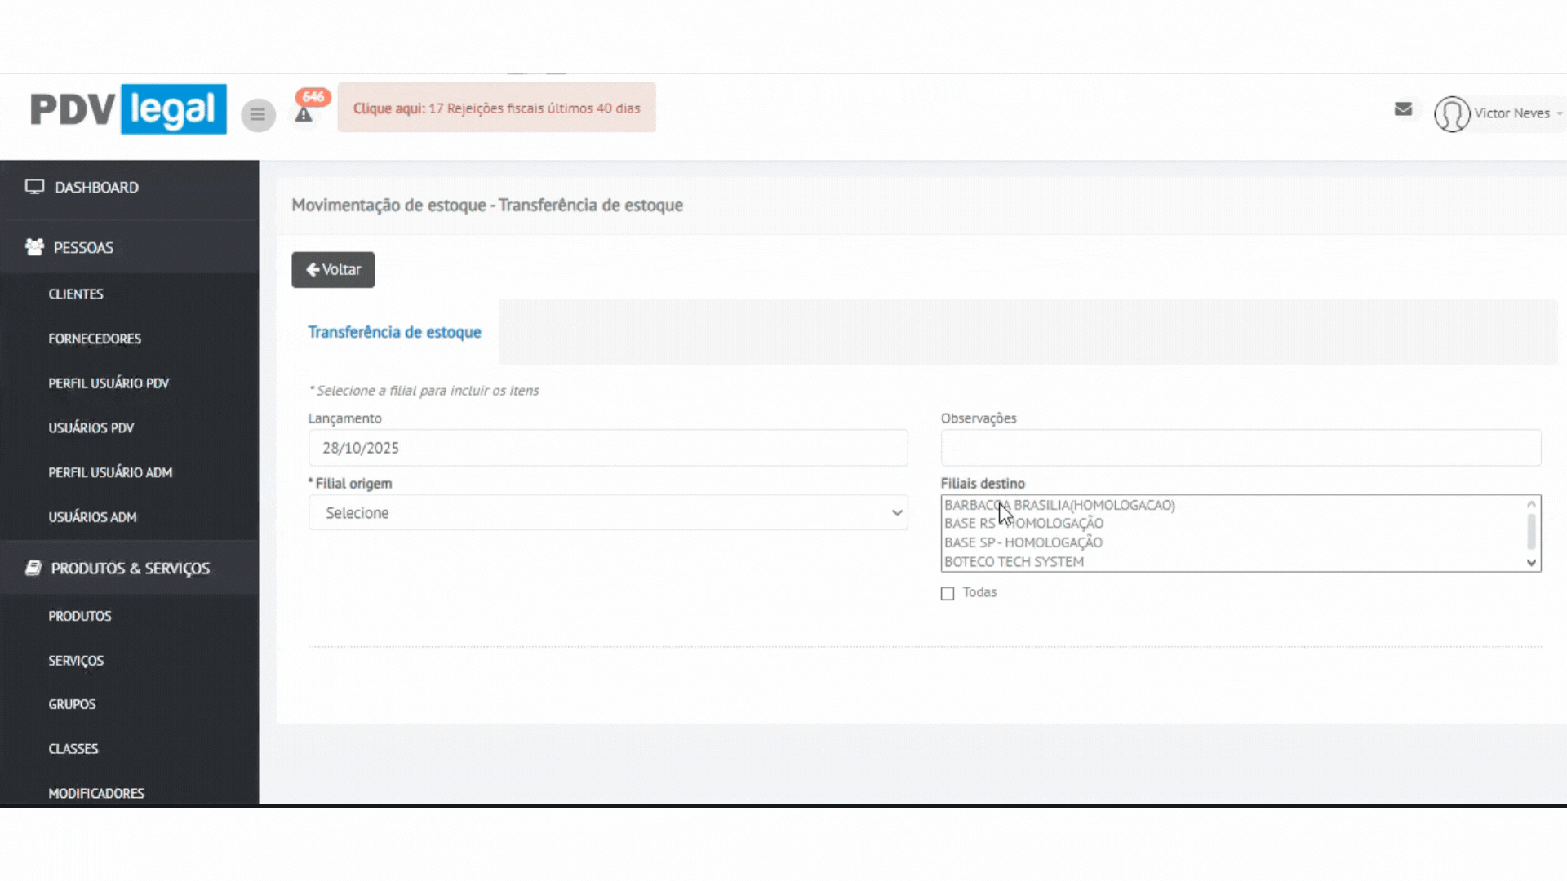Open the alert notifications warning icon

(304, 115)
